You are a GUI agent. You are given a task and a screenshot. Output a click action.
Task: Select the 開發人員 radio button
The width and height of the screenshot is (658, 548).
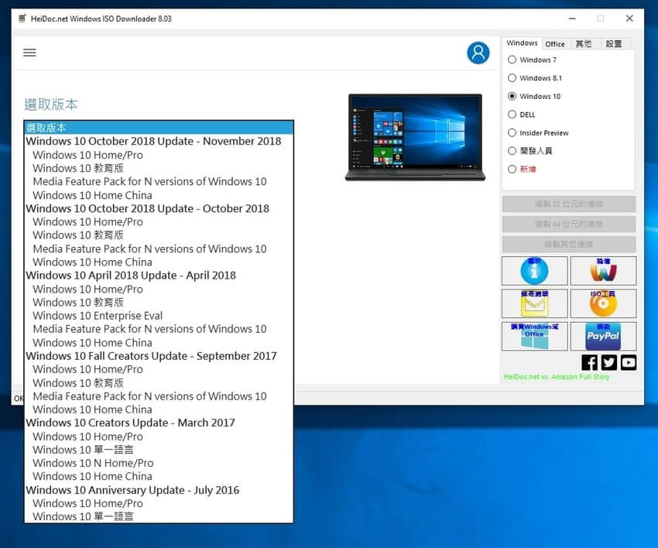(512, 151)
